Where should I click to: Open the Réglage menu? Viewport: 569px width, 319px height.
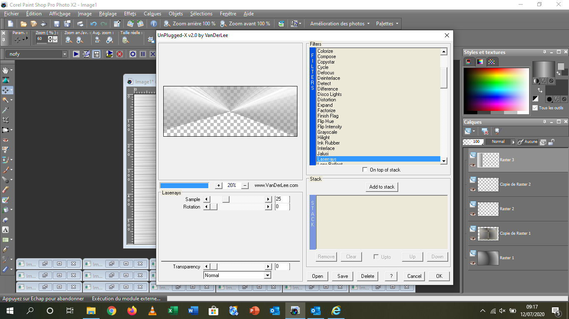click(108, 14)
